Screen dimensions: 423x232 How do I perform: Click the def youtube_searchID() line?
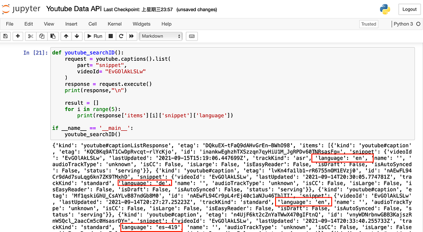point(88,53)
